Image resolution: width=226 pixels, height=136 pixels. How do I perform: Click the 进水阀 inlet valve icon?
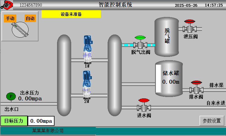click(144, 106)
